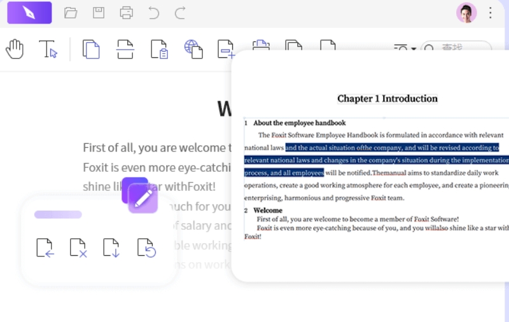The width and height of the screenshot is (509, 322).
Task: Click the rotate page icon
Action: pyautogui.click(x=147, y=248)
